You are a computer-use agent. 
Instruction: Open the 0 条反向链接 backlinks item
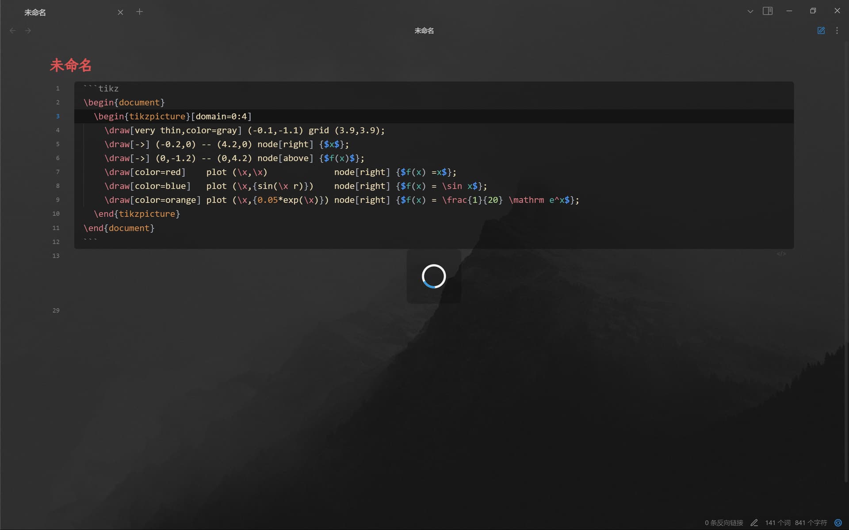pyautogui.click(x=724, y=522)
